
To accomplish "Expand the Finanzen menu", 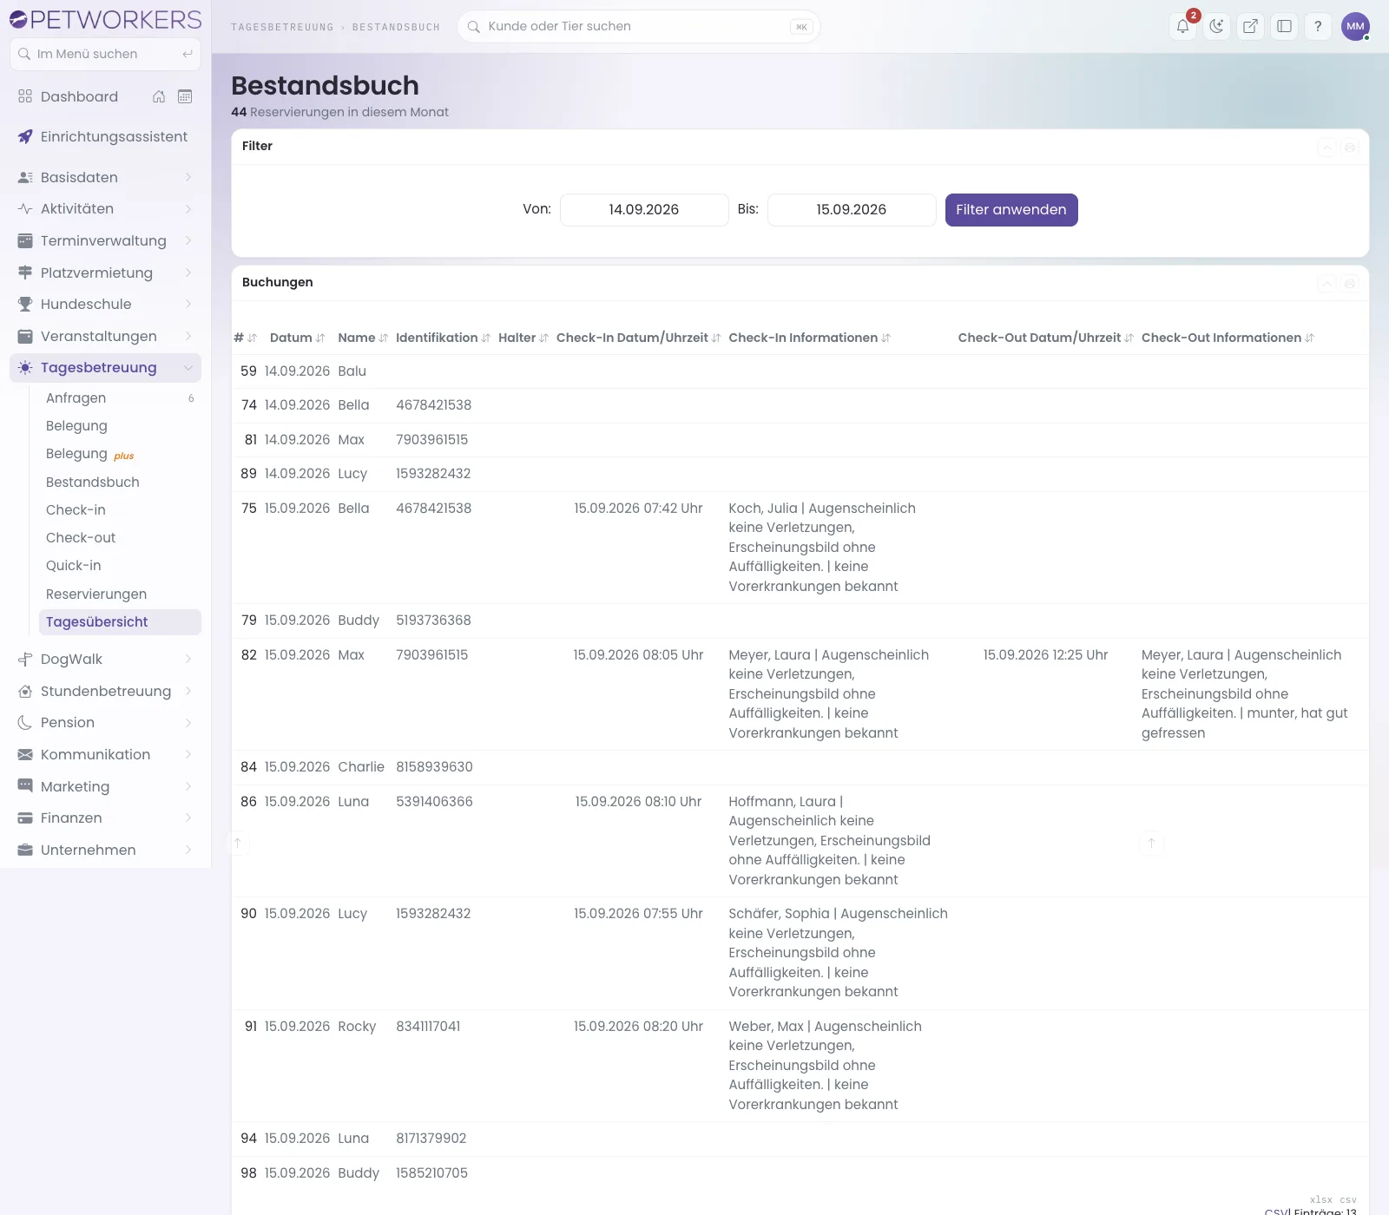I will [x=105, y=818].
